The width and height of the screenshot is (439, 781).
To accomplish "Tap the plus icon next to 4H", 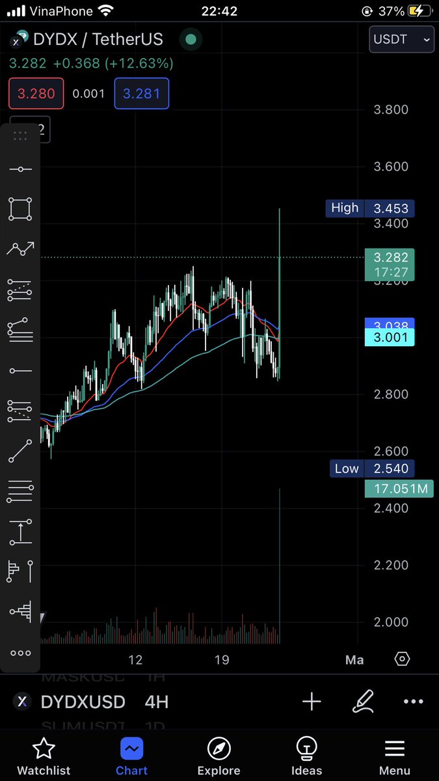I will point(312,702).
